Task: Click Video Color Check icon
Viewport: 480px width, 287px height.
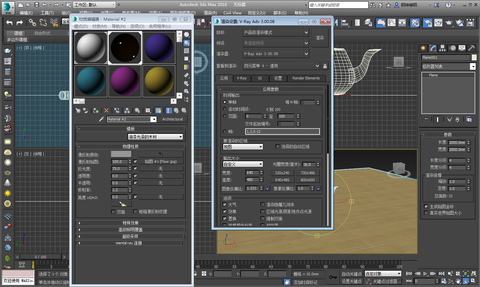Action: [x=186, y=67]
